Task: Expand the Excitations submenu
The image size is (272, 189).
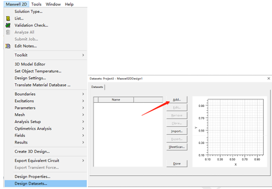Action: (46, 101)
